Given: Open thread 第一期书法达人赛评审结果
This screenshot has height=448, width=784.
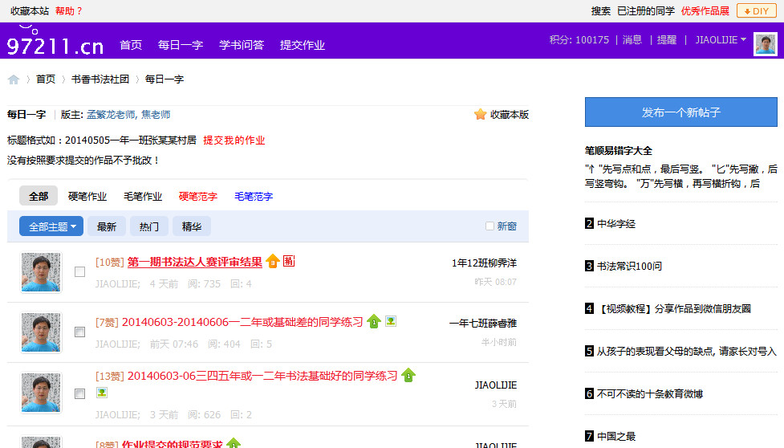Looking at the screenshot, I should click(x=195, y=262).
